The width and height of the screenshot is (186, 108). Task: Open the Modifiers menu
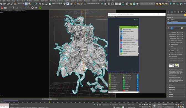pyautogui.click(x=29, y=1)
